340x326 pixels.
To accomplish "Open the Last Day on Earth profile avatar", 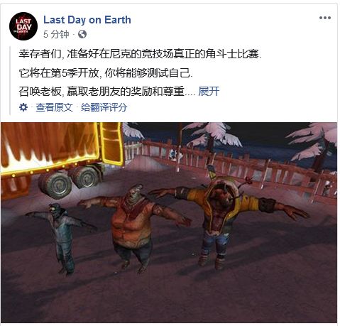I will 23,26.
